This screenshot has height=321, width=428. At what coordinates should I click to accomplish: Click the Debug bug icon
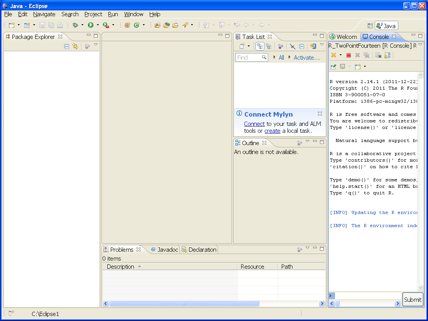[75, 25]
